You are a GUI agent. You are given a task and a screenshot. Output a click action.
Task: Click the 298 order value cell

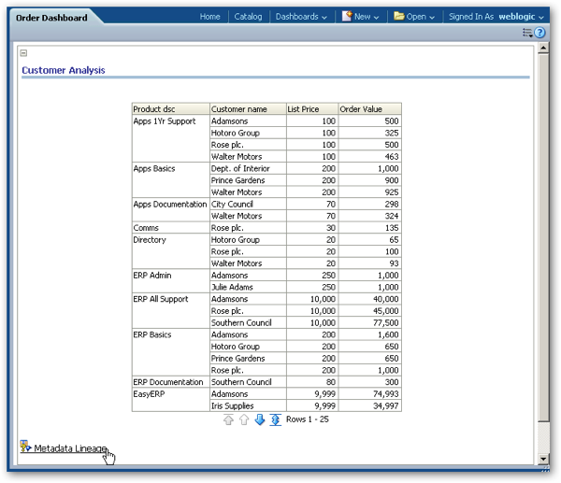point(370,204)
